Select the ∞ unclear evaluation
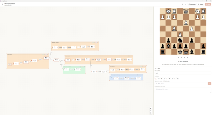This screenshot has height=115, width=212. [x=170, y=78]
